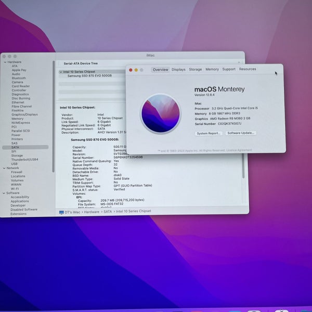Open the Storage tab
This screenshot has height=312, width=312.
click(195, 69)
